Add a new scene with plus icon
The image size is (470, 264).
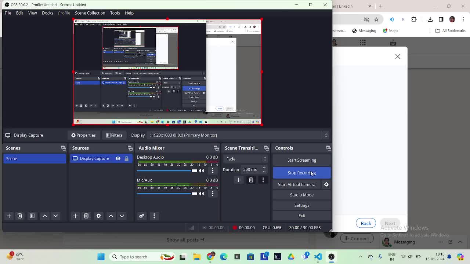pyautogui.click(x=9, y=216)
